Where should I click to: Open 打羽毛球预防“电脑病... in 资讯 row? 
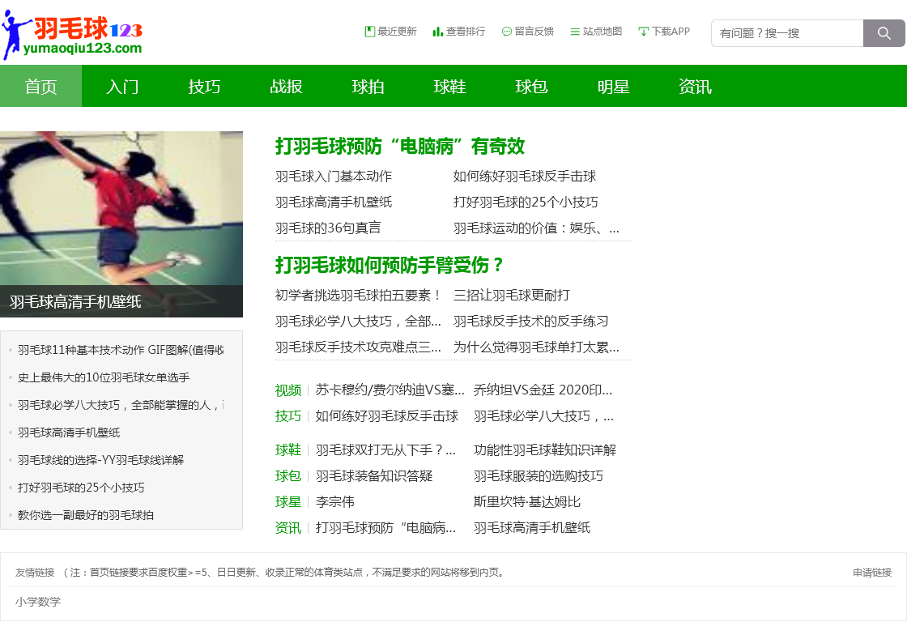click(385, 528)
